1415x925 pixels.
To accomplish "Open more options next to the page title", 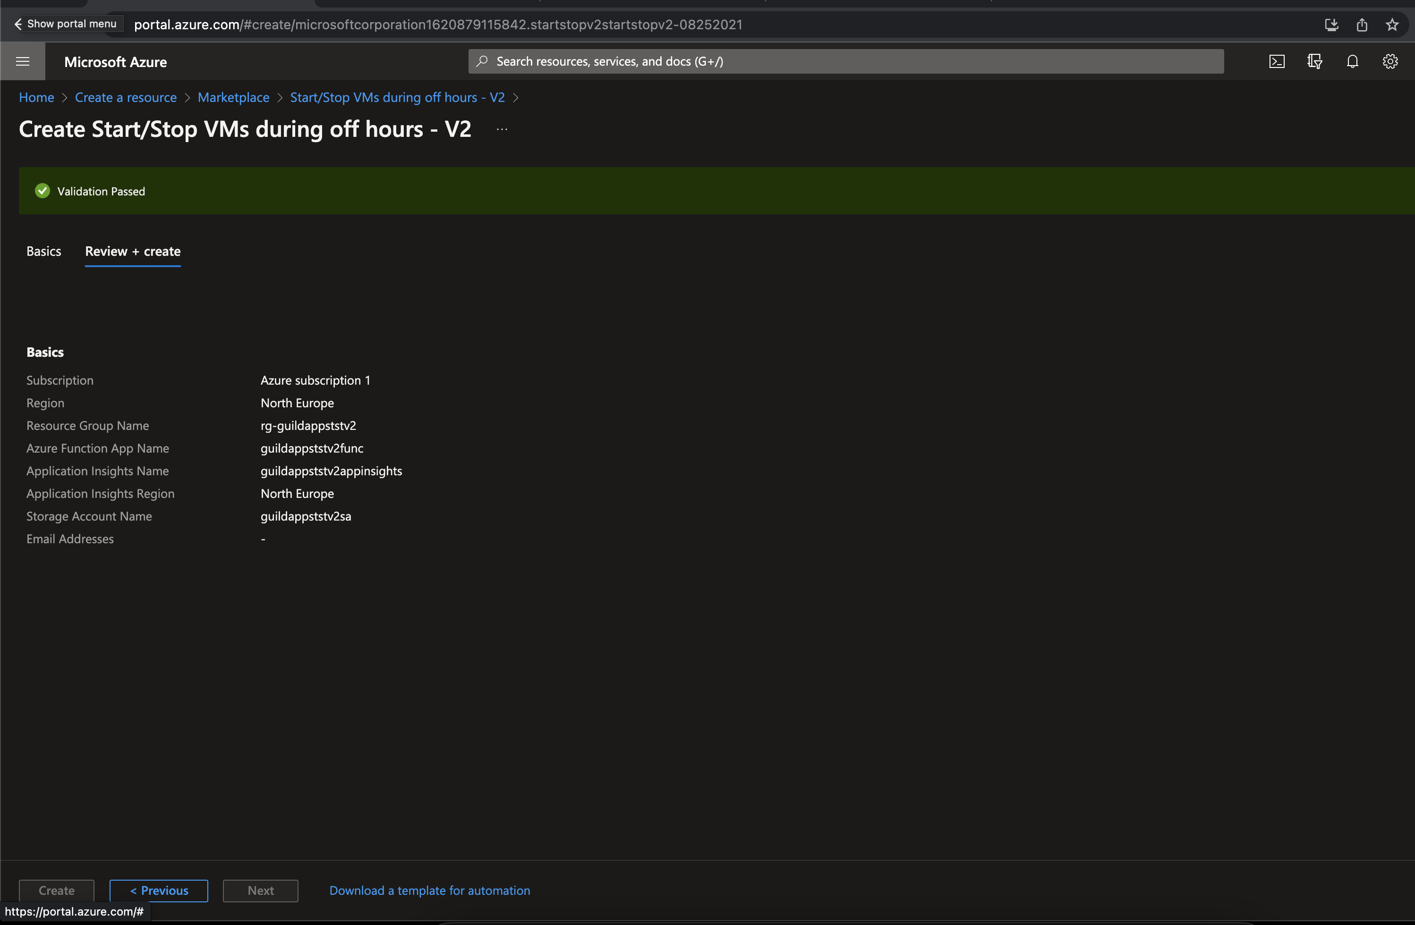I will [x=501, y=128].
